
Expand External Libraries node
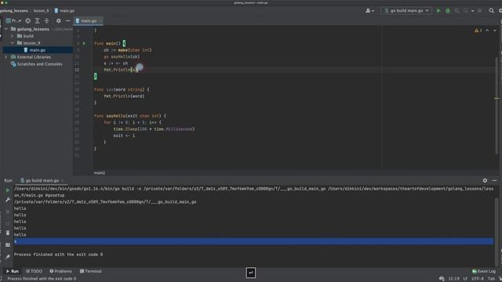coord(6,57)
